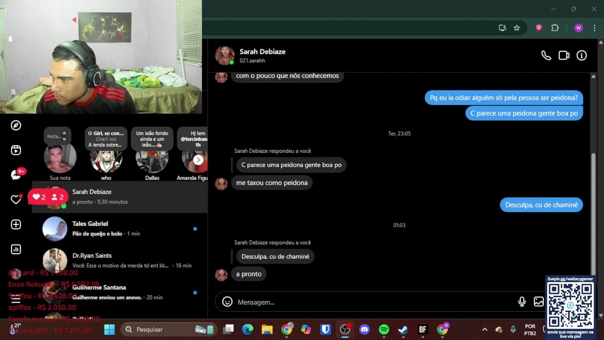Open Steam from taskbar

click(403, 330)
